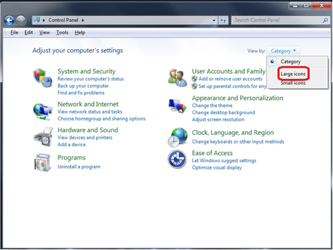Click the Hardware and Sound printer icon
Viewport: 333px width, 250px height.
coord(43,136)
